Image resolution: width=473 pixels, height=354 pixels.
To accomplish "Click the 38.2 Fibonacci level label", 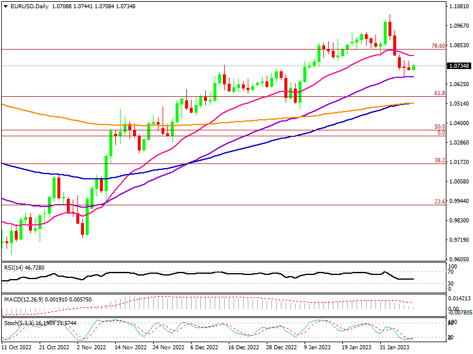I will [439, 160].
